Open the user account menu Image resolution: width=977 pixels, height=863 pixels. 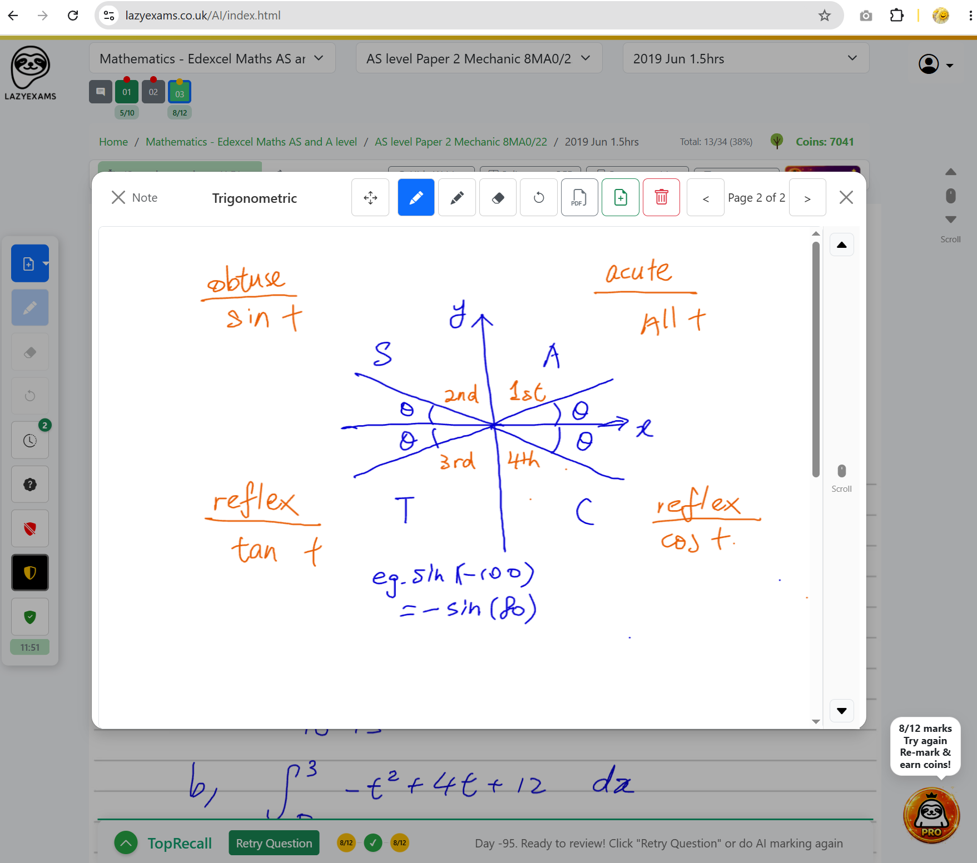pyautogui.click(x=936, y=64)
